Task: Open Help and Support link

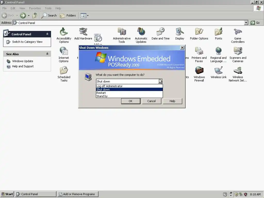Action: (x=23, y=66)
